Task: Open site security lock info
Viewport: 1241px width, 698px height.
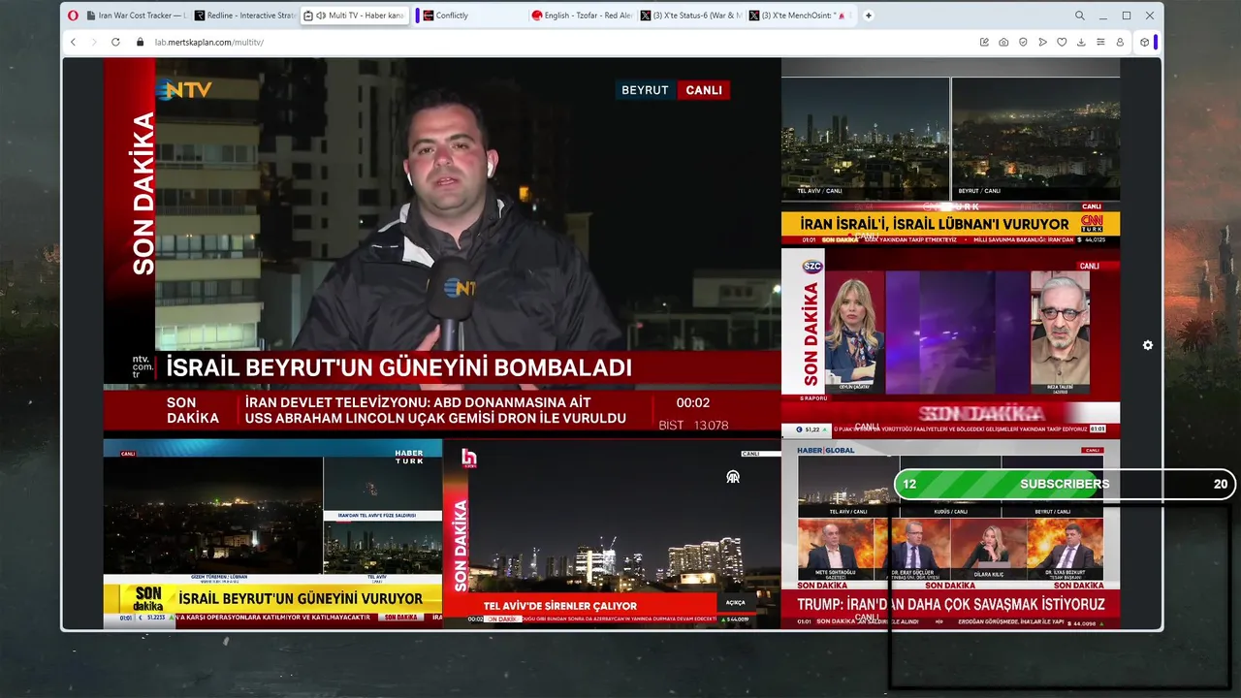Action: (x=141, y=43)
